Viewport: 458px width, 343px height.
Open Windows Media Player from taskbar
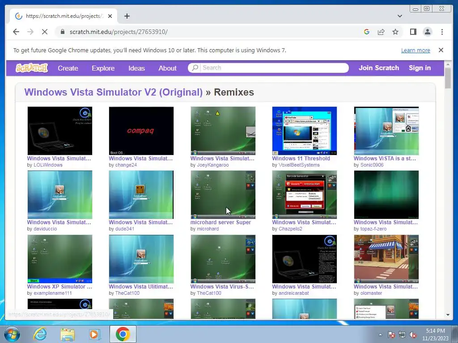[x=94, y=335]
